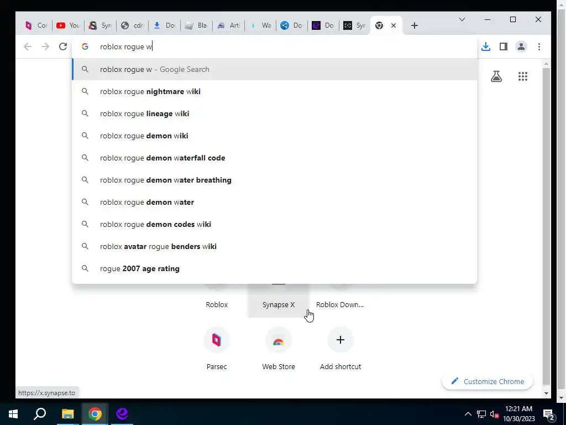Open the side panel icon
This screenshot has height=425, width=566.
click(504, 46)
